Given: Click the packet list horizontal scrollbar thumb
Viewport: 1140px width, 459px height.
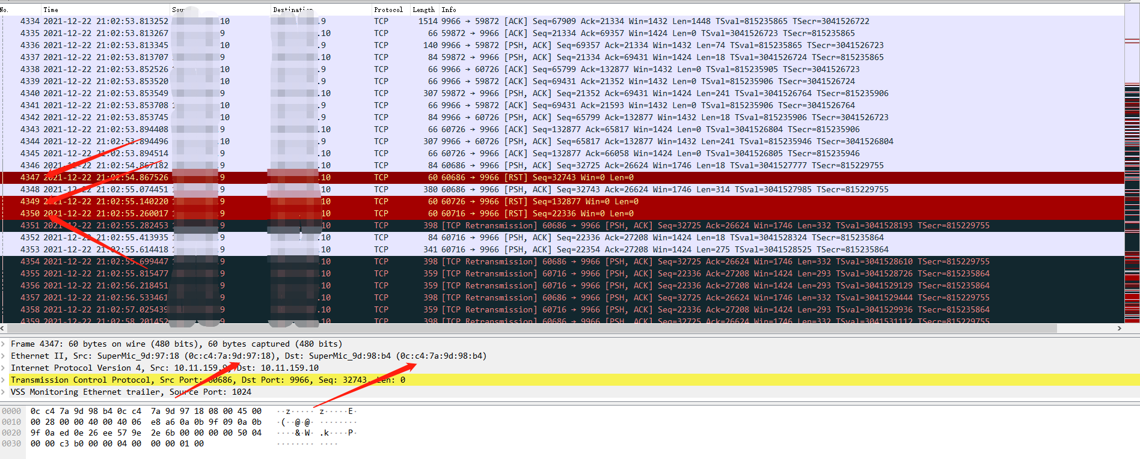Looking at the screenshot, I should [532, 329].
